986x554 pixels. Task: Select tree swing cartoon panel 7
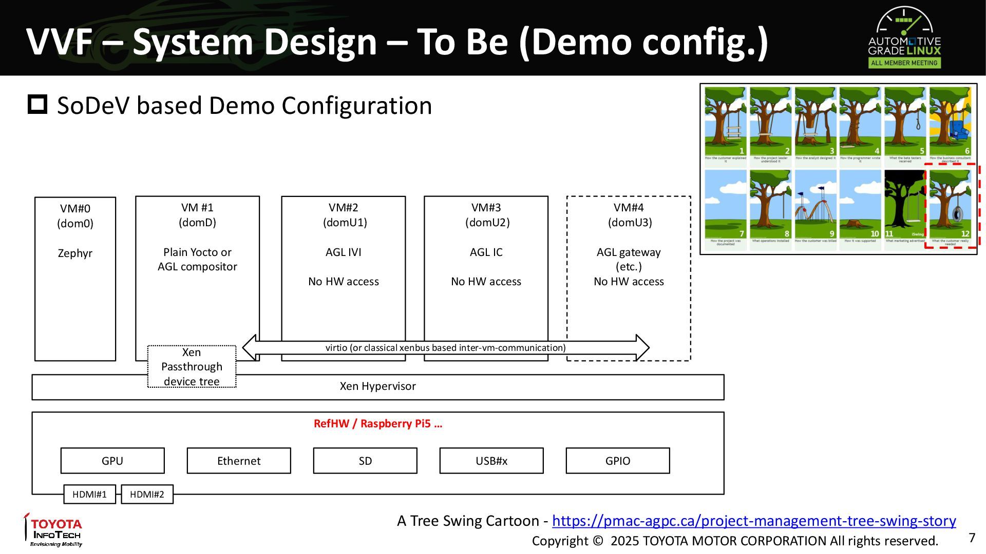(725, 204)
